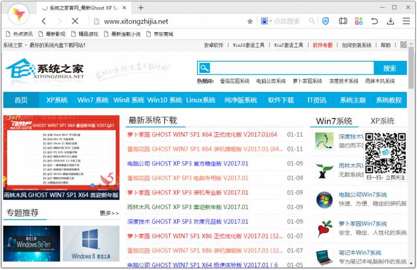The height and width of the screenshot is (270, 417).
Task: Switch to the Win7系统 sidebar tab
Action: [x=334, y=121]
